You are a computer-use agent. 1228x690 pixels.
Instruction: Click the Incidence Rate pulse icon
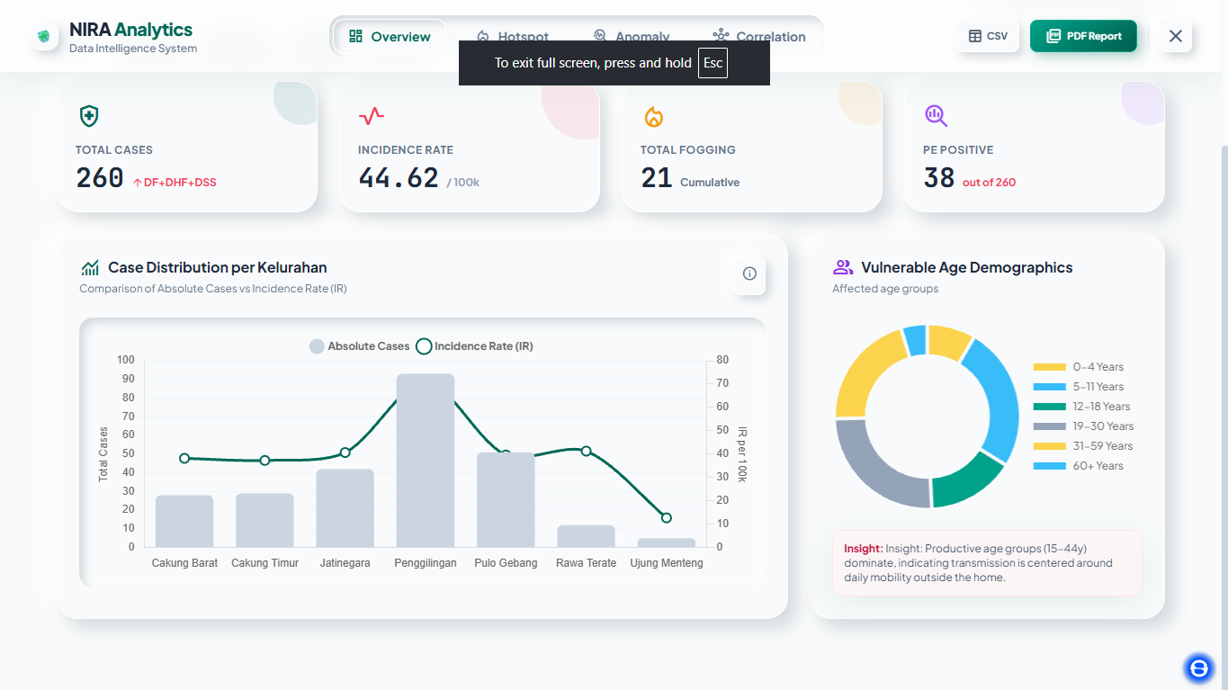(x=372, y=116)
